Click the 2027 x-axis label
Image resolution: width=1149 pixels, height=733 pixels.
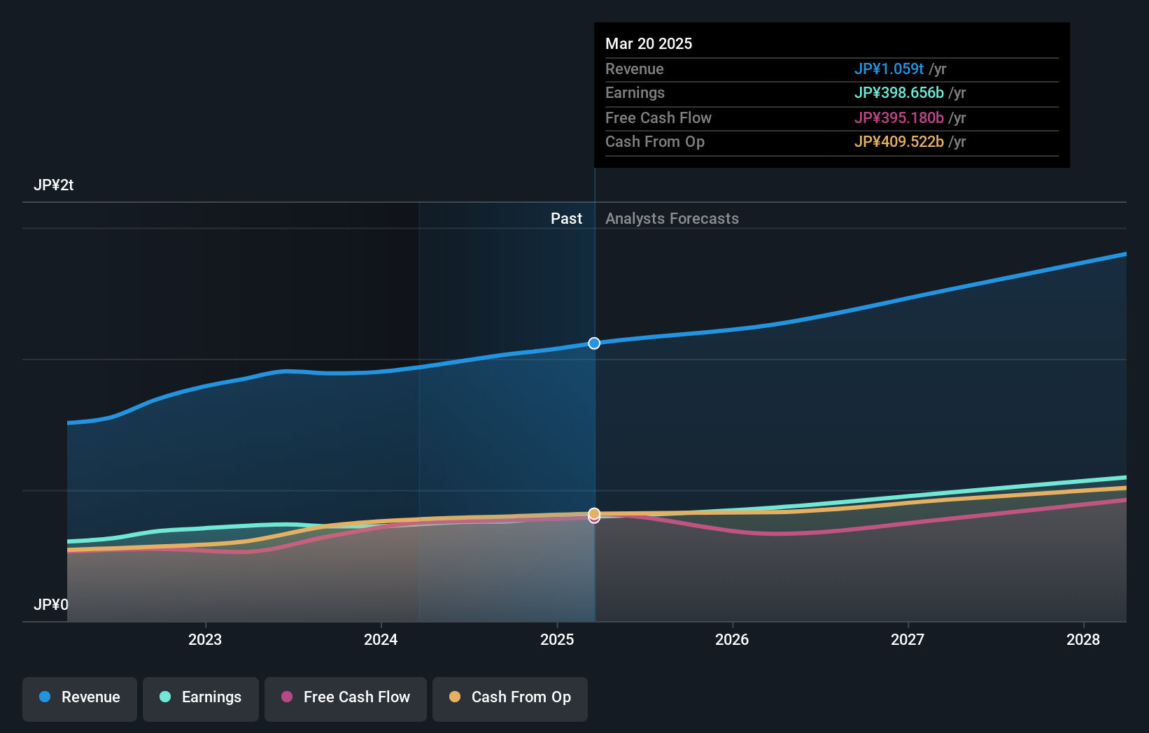(x=908, y=639)
